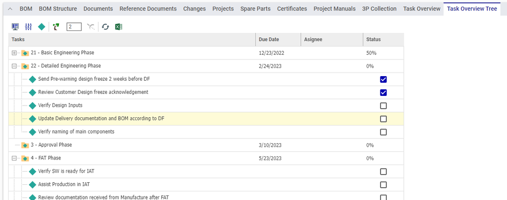The width and height of the screenshot is (507, 200).
Task: Click diamond icon of Update Delivery documentation
Action: (33, 119)
